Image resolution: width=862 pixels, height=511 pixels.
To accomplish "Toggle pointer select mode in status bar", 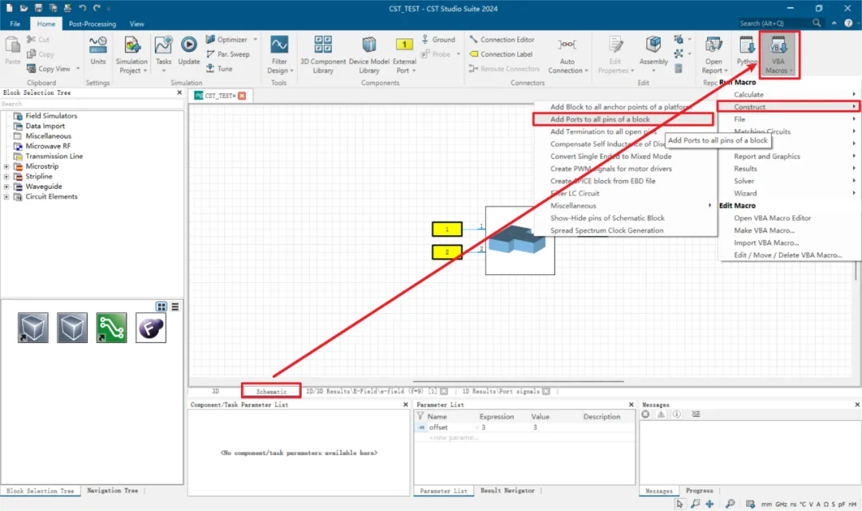I will pos(679,504).
